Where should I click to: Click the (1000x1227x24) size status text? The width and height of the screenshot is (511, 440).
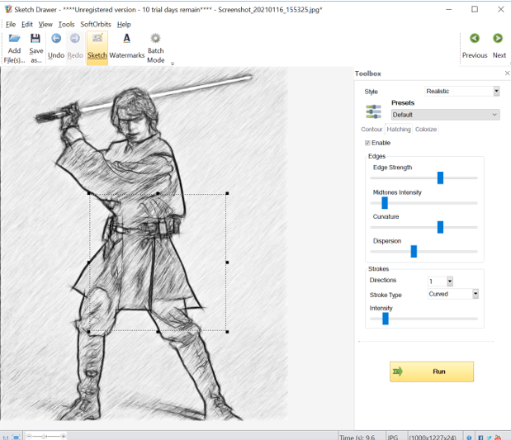pos(432,438)
